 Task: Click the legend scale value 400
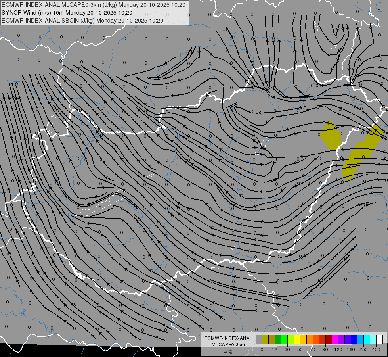[376, 349]
